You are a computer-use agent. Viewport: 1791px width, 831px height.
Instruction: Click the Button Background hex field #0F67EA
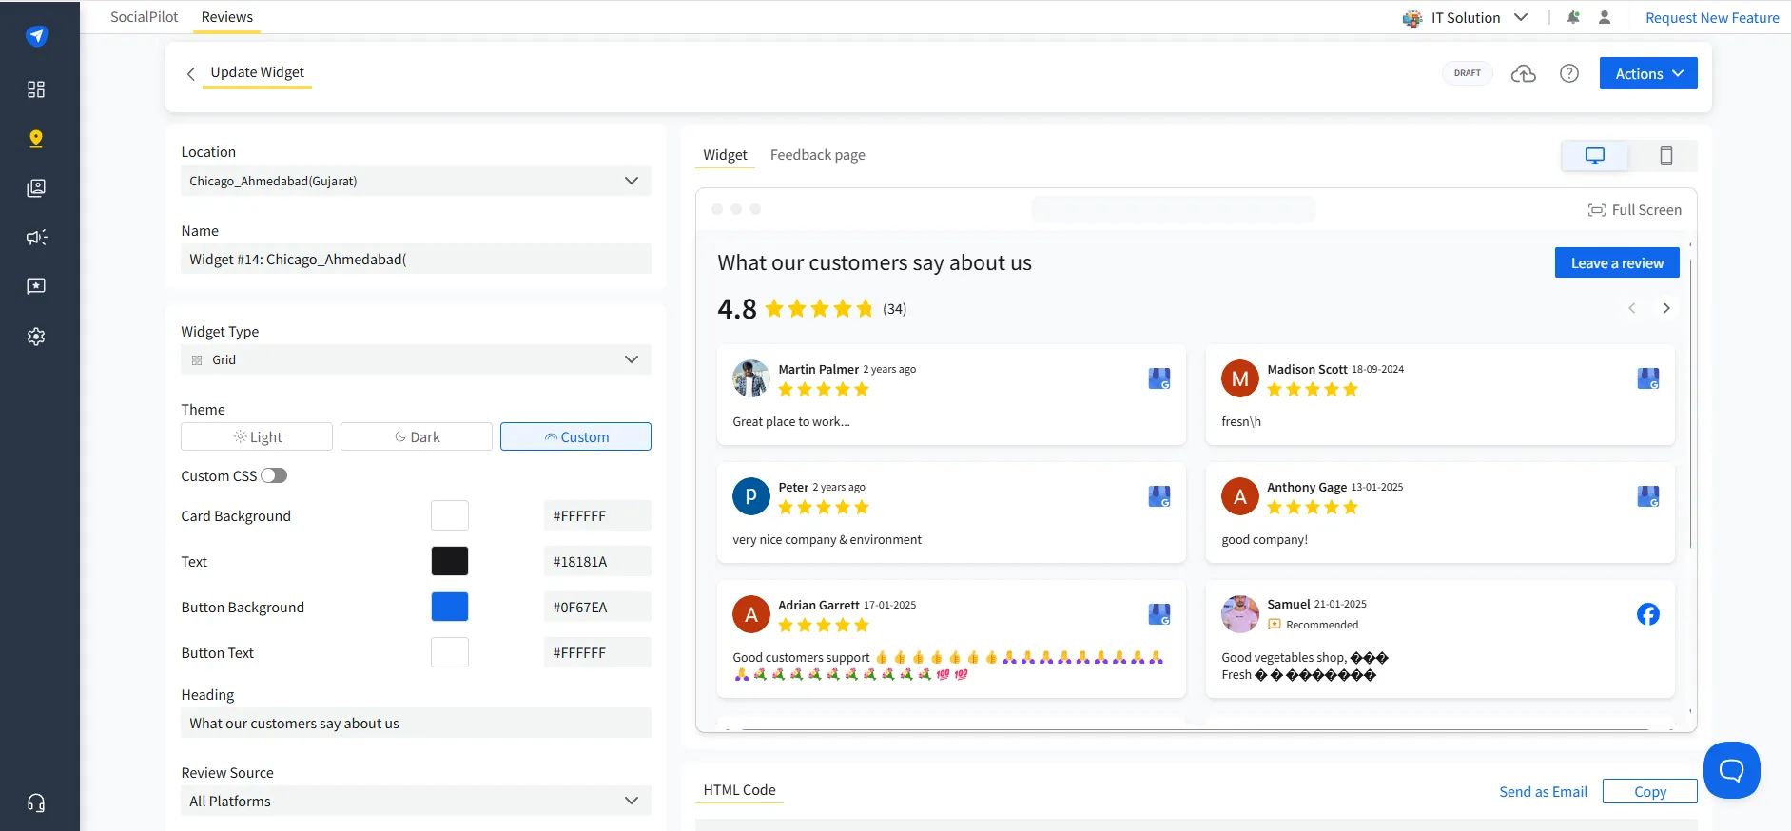[597, 607]
